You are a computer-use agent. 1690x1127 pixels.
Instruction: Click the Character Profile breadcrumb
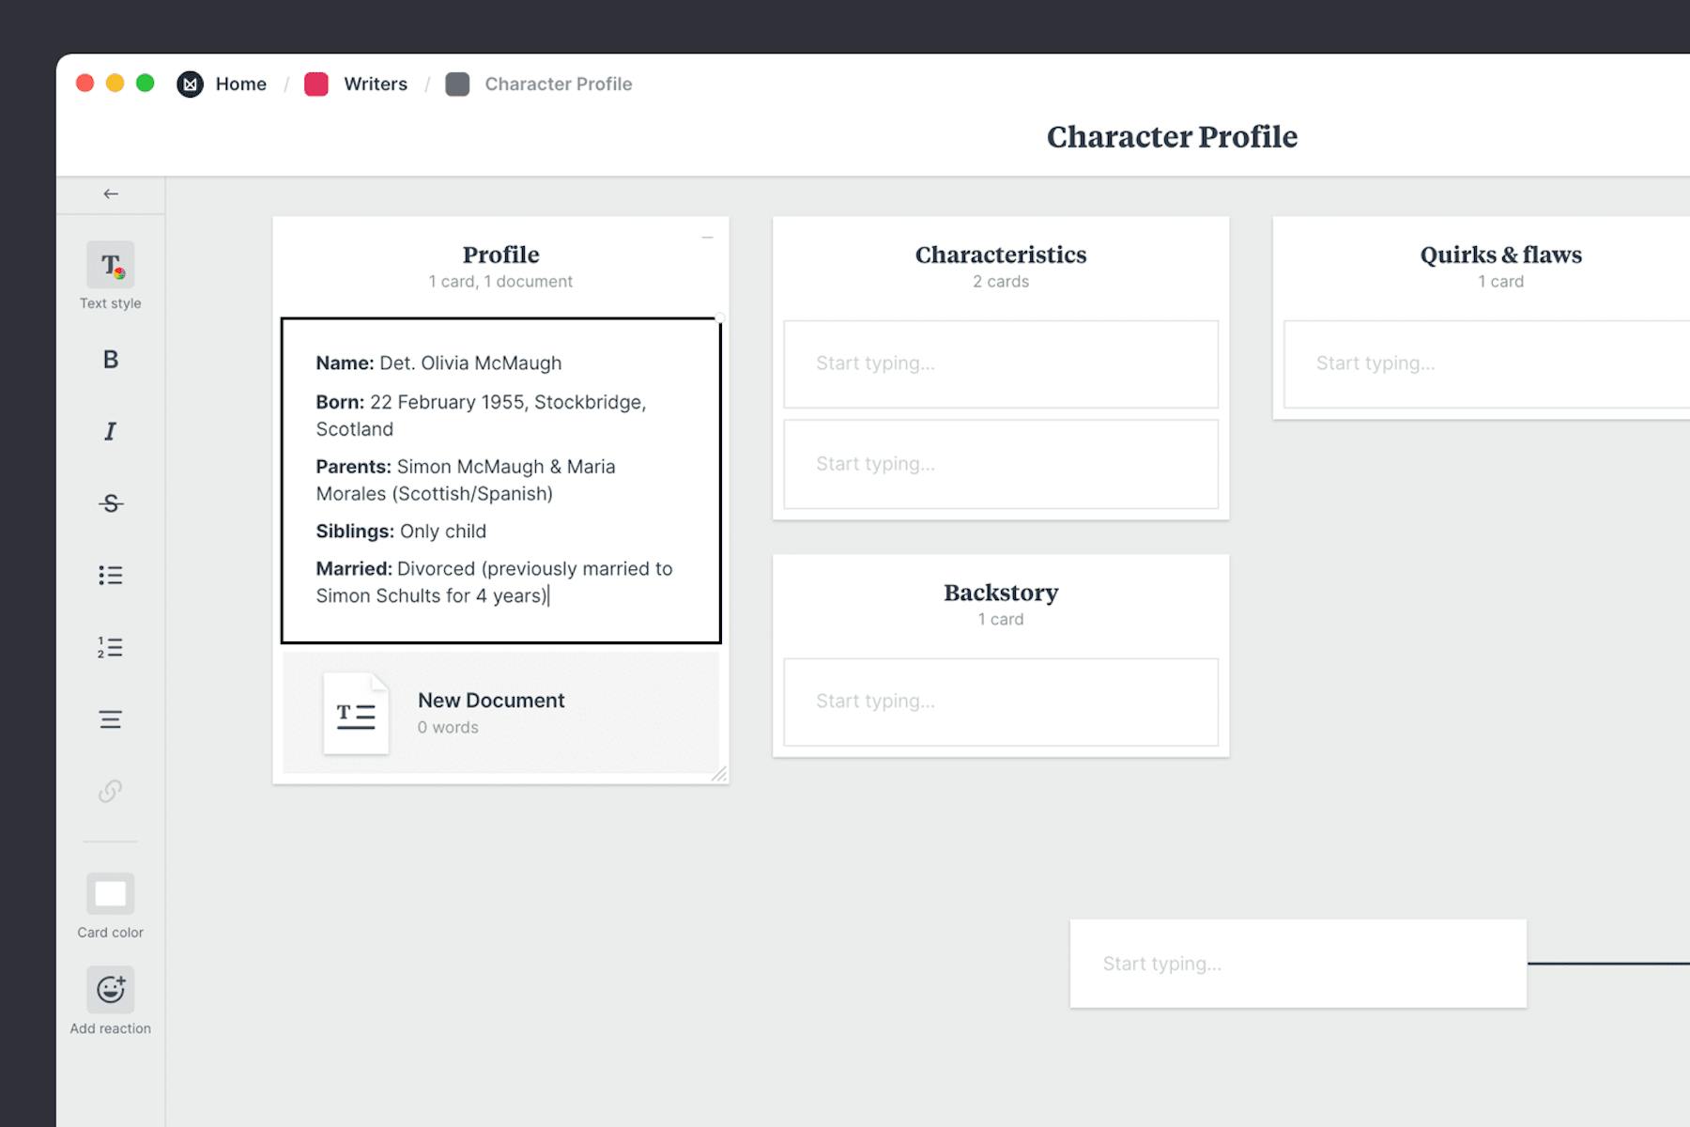(x=558, y=84)
